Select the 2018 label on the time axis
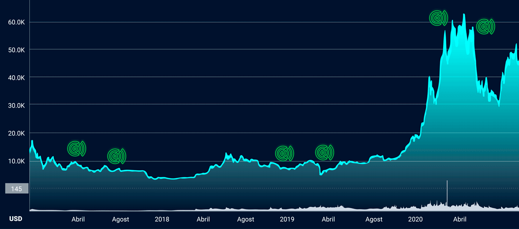Image resolution: width=519 pixels, height=229 pixels. [x=162, y=220]
